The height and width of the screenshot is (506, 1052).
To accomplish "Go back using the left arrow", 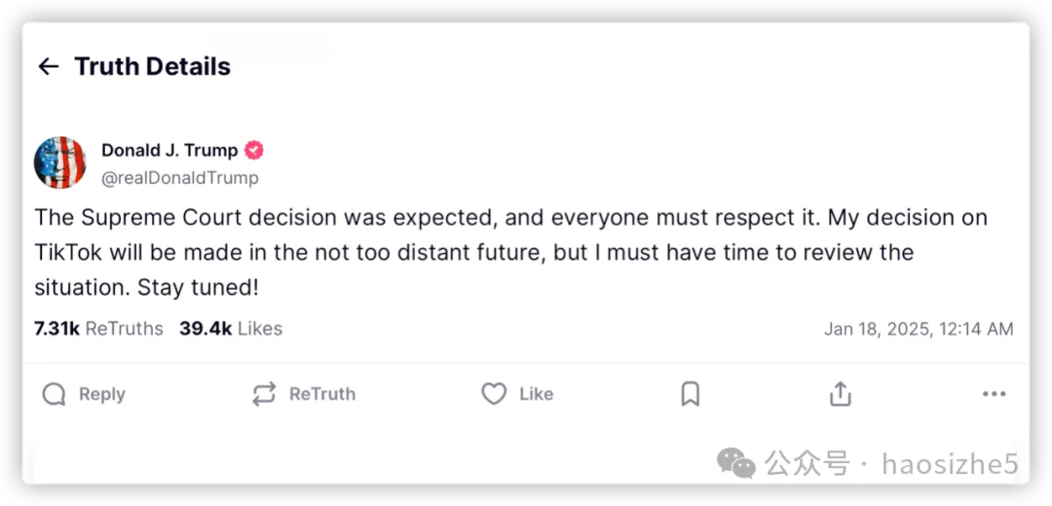I will tap(49, 66).
